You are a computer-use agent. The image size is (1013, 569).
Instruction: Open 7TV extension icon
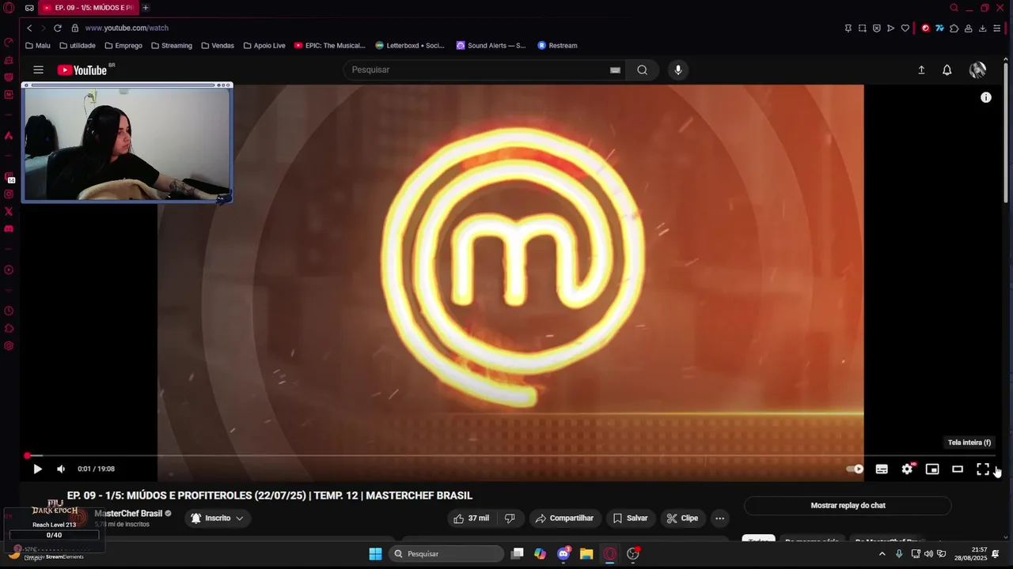939,28
